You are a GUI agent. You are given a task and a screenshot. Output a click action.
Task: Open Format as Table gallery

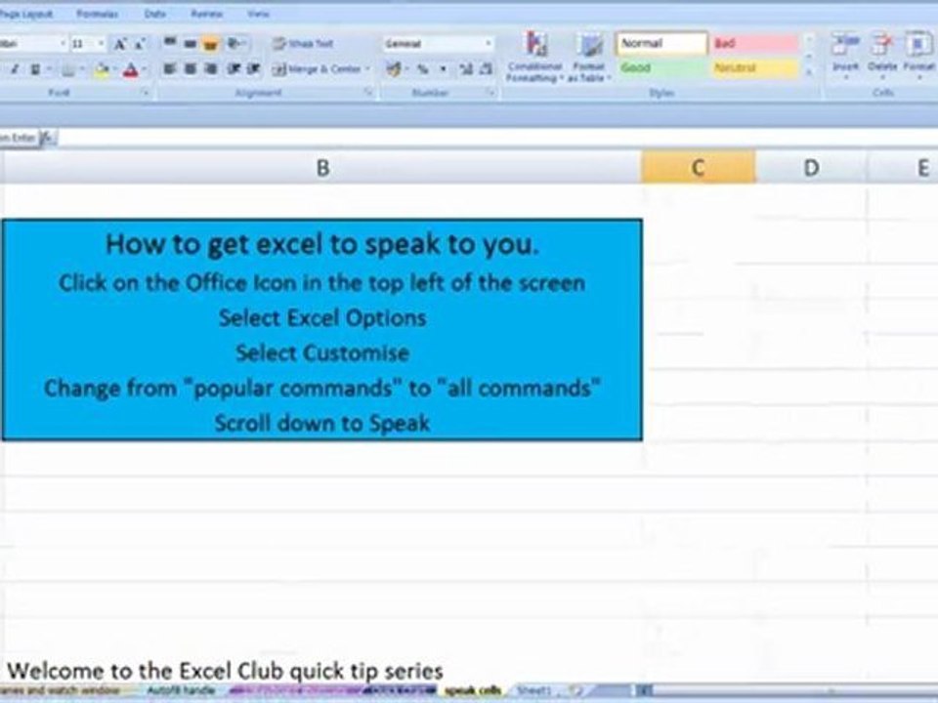pyautogui.click(x=589, y=57)
